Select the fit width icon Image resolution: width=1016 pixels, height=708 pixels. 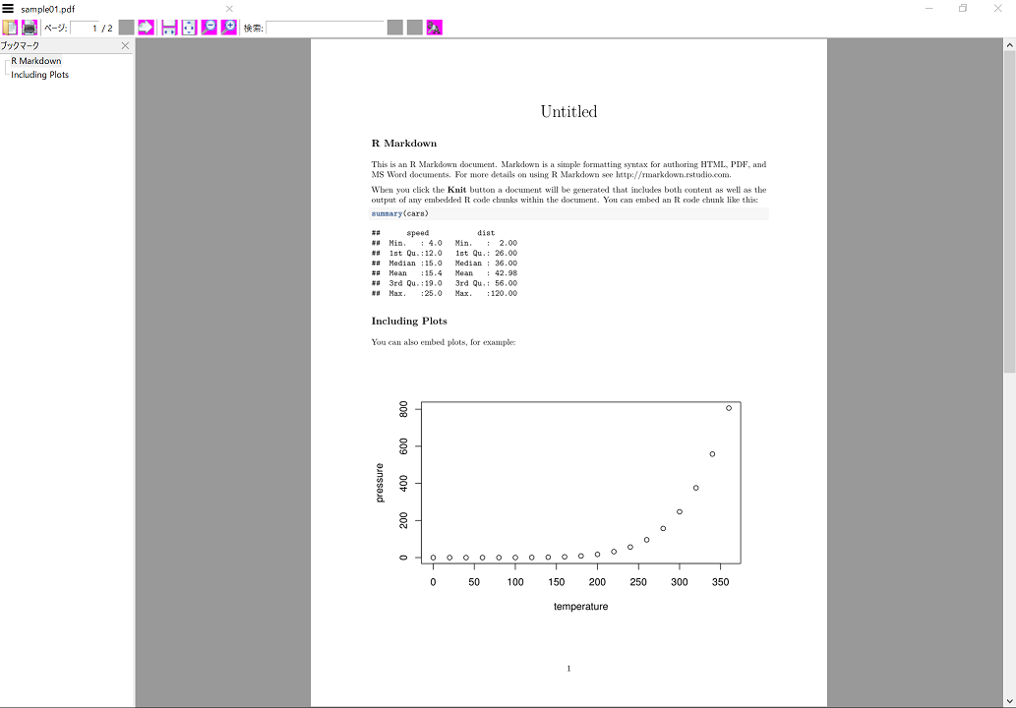click(169, 28)
